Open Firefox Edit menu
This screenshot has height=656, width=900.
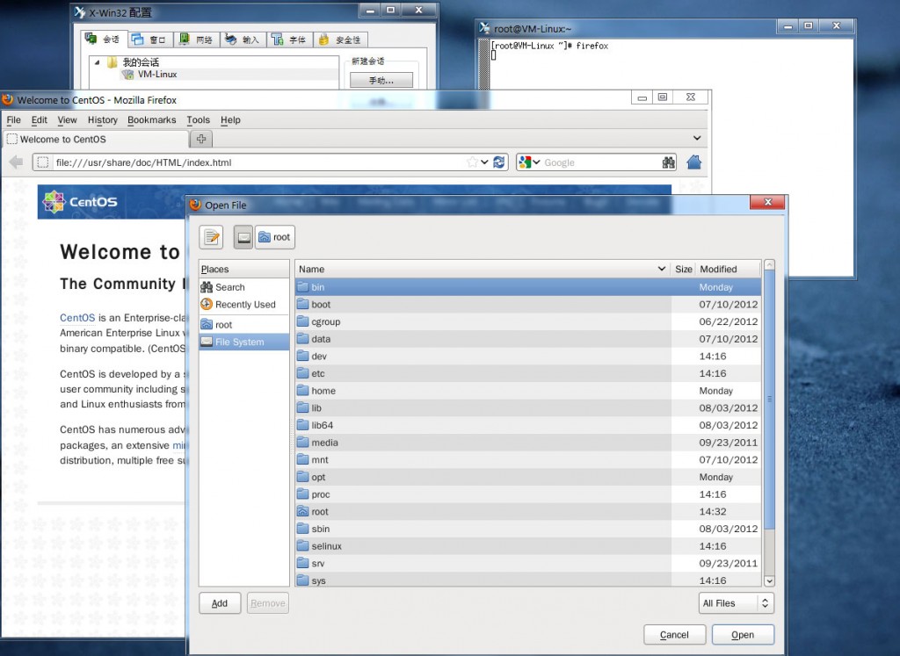pos(39,119)
